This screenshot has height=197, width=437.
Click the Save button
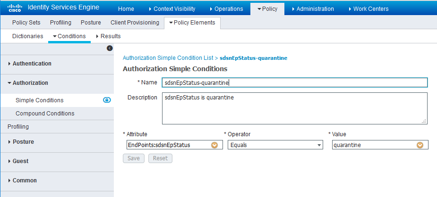134,158
